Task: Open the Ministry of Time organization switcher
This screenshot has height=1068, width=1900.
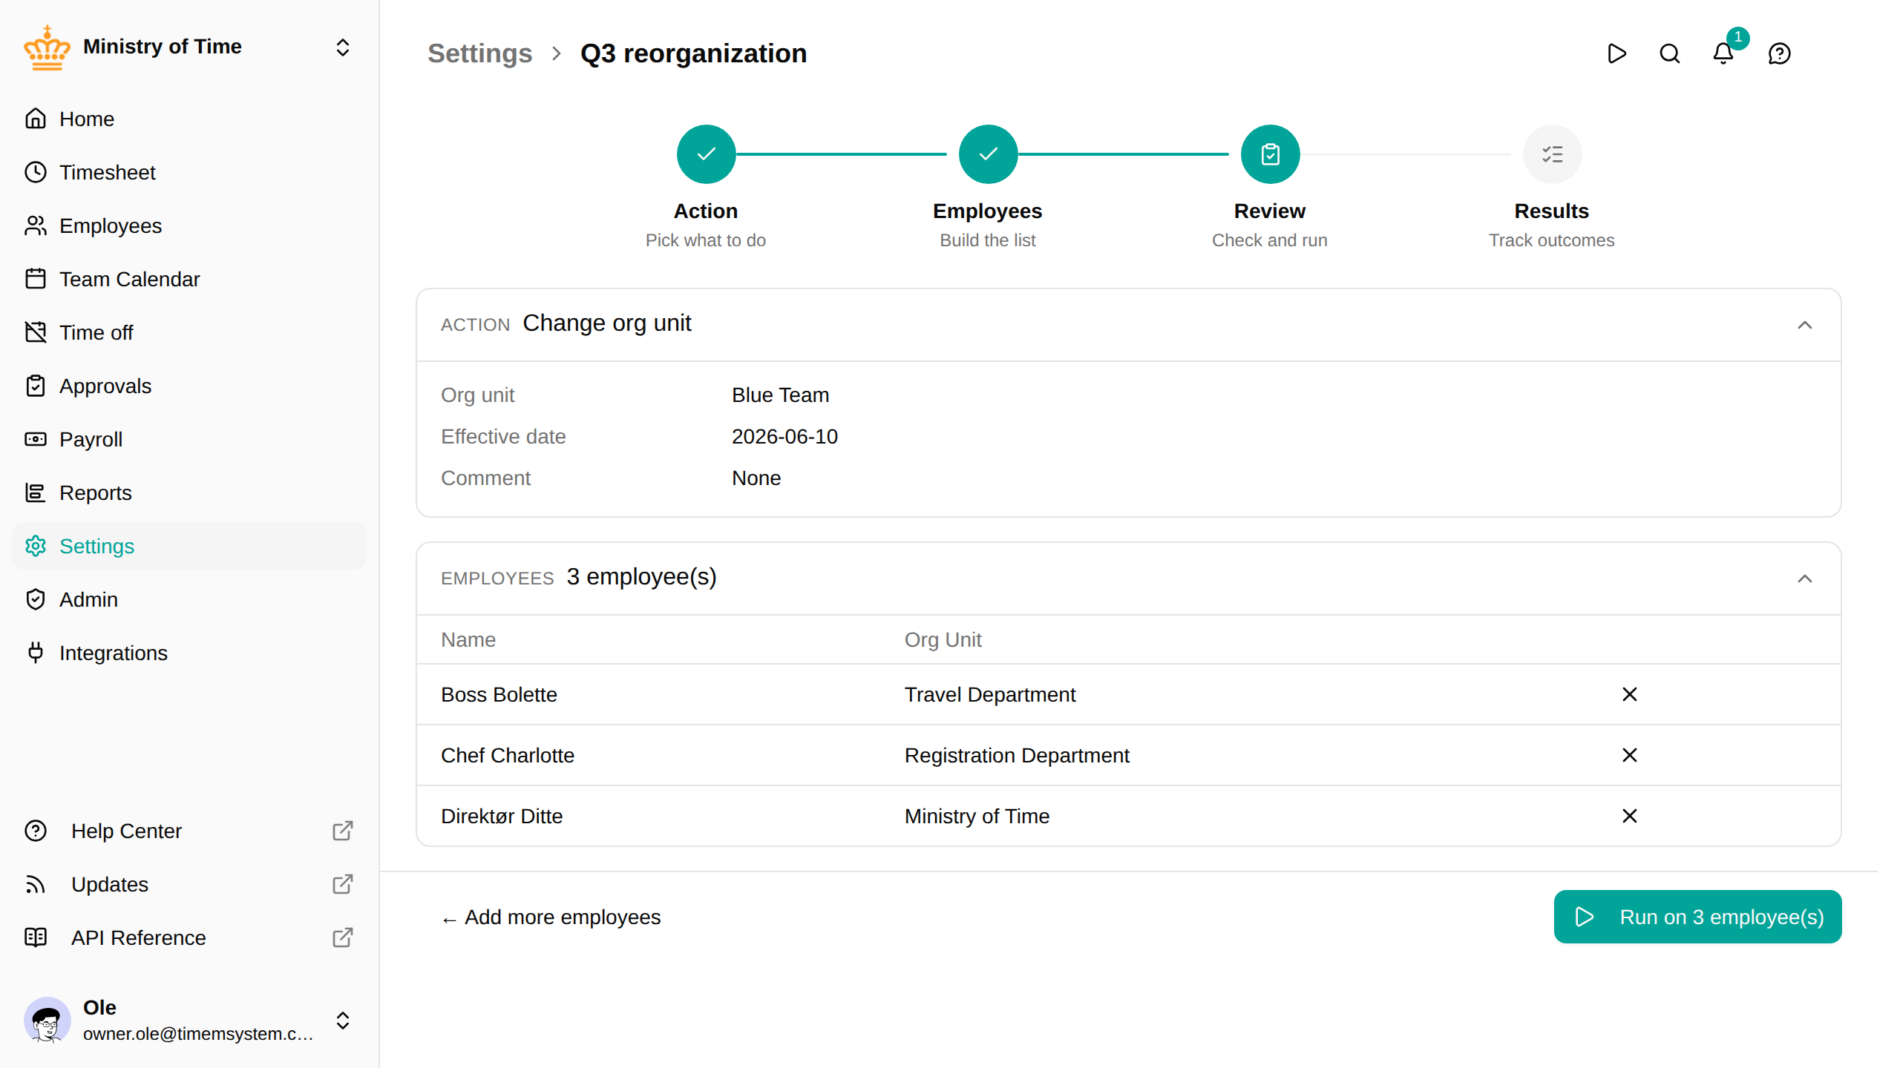Action: point(342,47)
